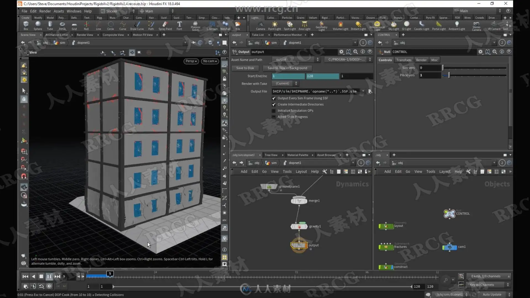530x298 pixels.
Task: Click the Save to Disk button
Action: coord(245,68)
